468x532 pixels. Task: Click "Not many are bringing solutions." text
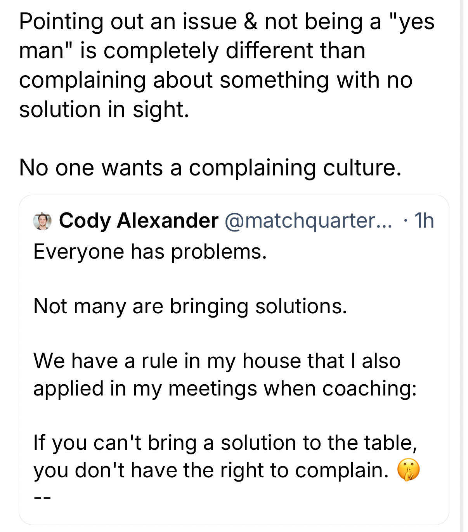pyautogui.click(x=190, y=306)
